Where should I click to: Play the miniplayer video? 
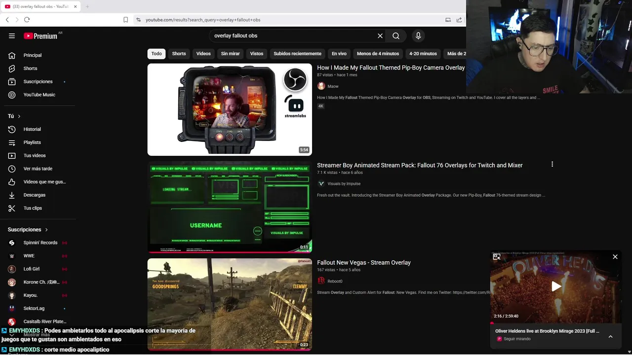[x=556, y=286]
